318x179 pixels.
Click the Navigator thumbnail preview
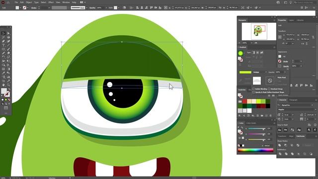tap(259, 31)
